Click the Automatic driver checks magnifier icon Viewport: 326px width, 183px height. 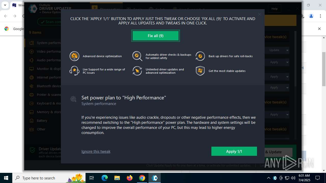(x=137, y=56)
